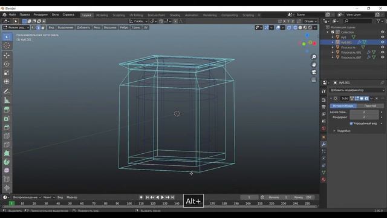Open the Опции dropdown in viewport header

310,21
